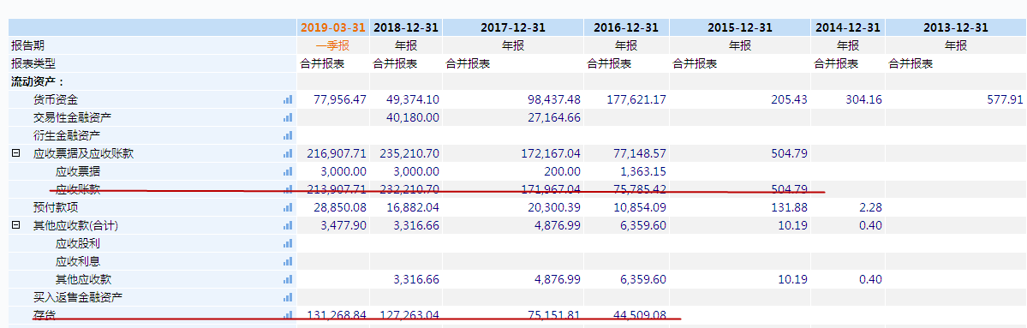The width and height of the screenshot is (1027, 328).
Task: Open chart icon for 衍生金融资产 row
Action: [x=288, y=135]
